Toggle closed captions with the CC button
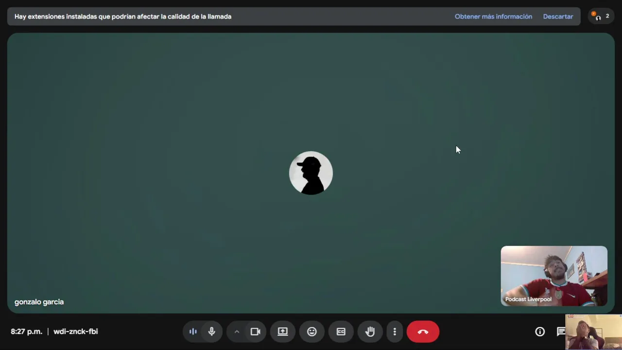Screen dimensions: 622x350 tap(341, 332)
